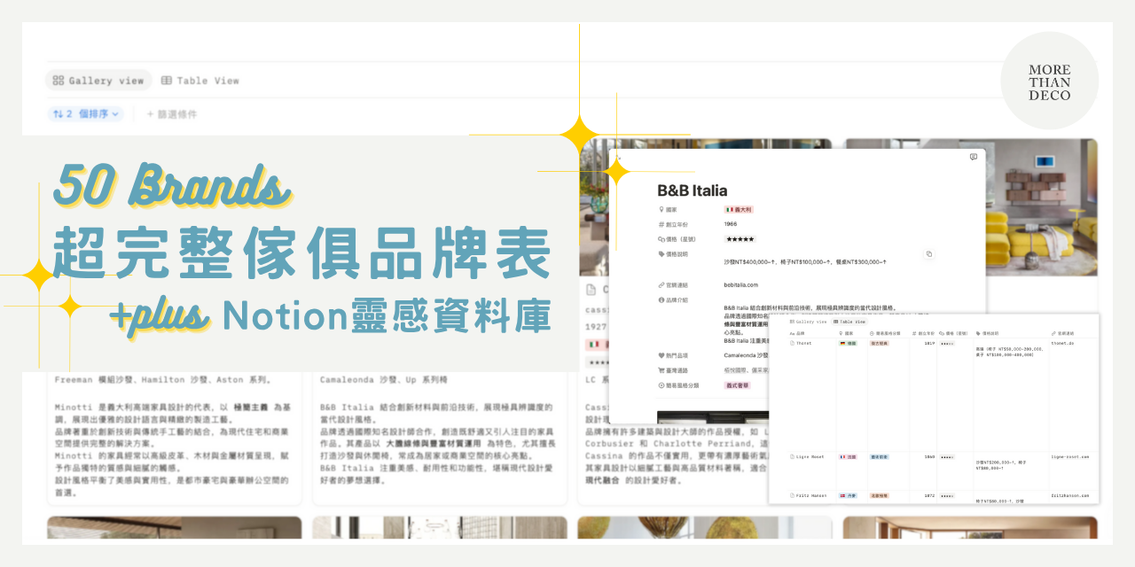
Task: Open the bebitalia.com website link
Action: [x=740, y=284]
